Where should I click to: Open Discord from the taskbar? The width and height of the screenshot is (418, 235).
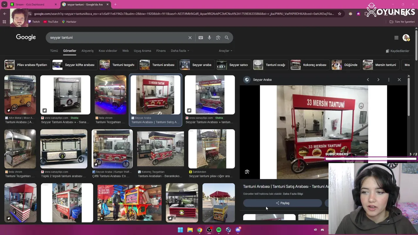click(238, 230)
